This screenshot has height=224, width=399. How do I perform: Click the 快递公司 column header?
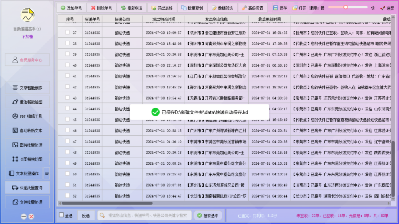[122, 19]
